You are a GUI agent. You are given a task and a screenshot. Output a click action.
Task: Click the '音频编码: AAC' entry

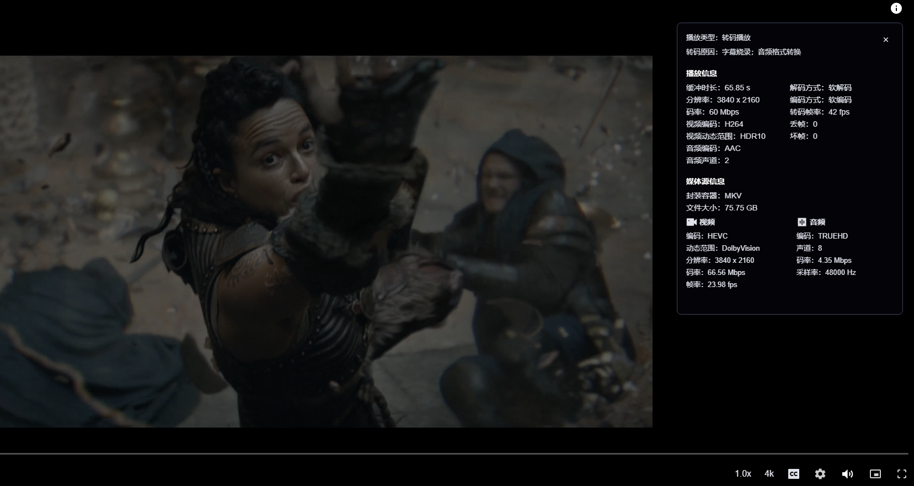pos(713,148)
